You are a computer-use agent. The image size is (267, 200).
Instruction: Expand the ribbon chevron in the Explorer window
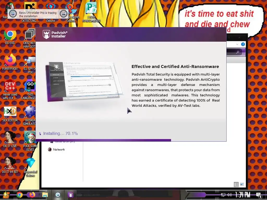tap(237, 44)
